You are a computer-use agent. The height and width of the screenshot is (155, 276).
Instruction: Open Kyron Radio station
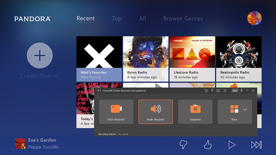(146, 59)
